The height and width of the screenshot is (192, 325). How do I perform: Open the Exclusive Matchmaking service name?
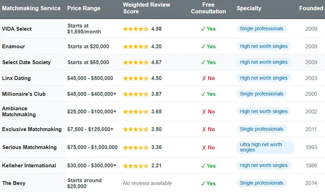(x=32, y=129)
